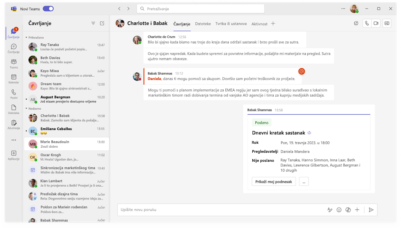Open Predložak dizajna tima chat
Screen dimensions: 401x229
click(x=66, y=196)
